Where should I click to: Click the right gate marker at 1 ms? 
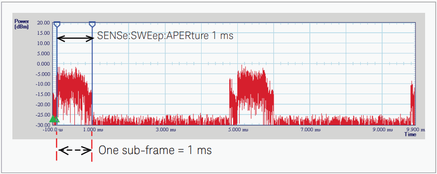[x=92, y=24]
